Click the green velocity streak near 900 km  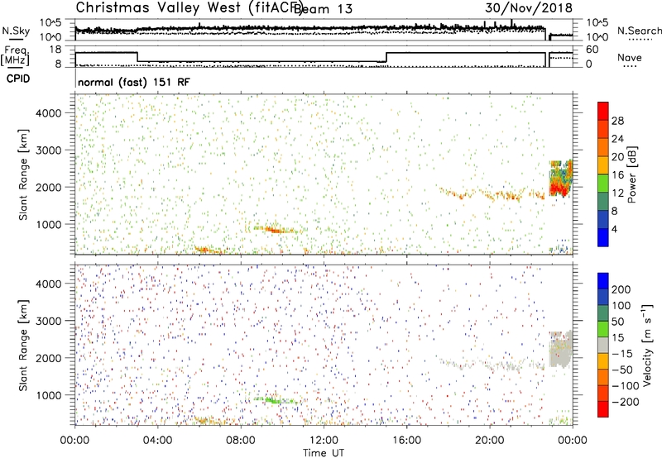pyautogui.click(x=276, y=400)
